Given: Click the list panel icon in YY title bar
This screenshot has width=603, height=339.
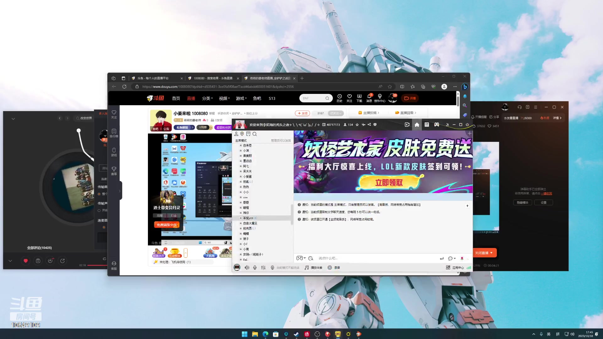Looking at the screenshot, I should coord(426,125).
